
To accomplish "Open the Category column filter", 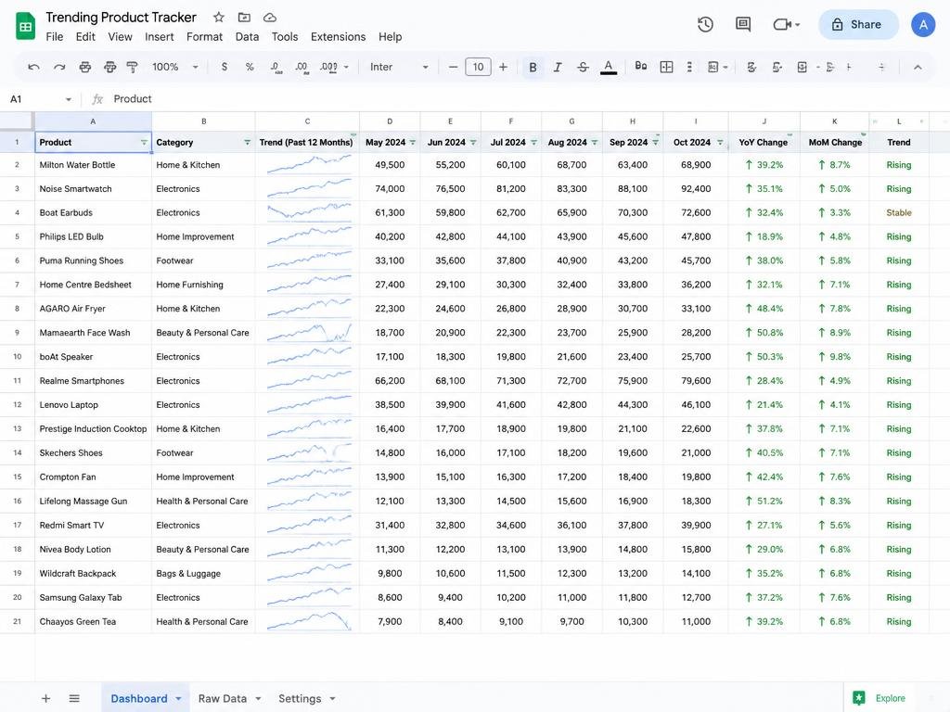I will point(247,142).
